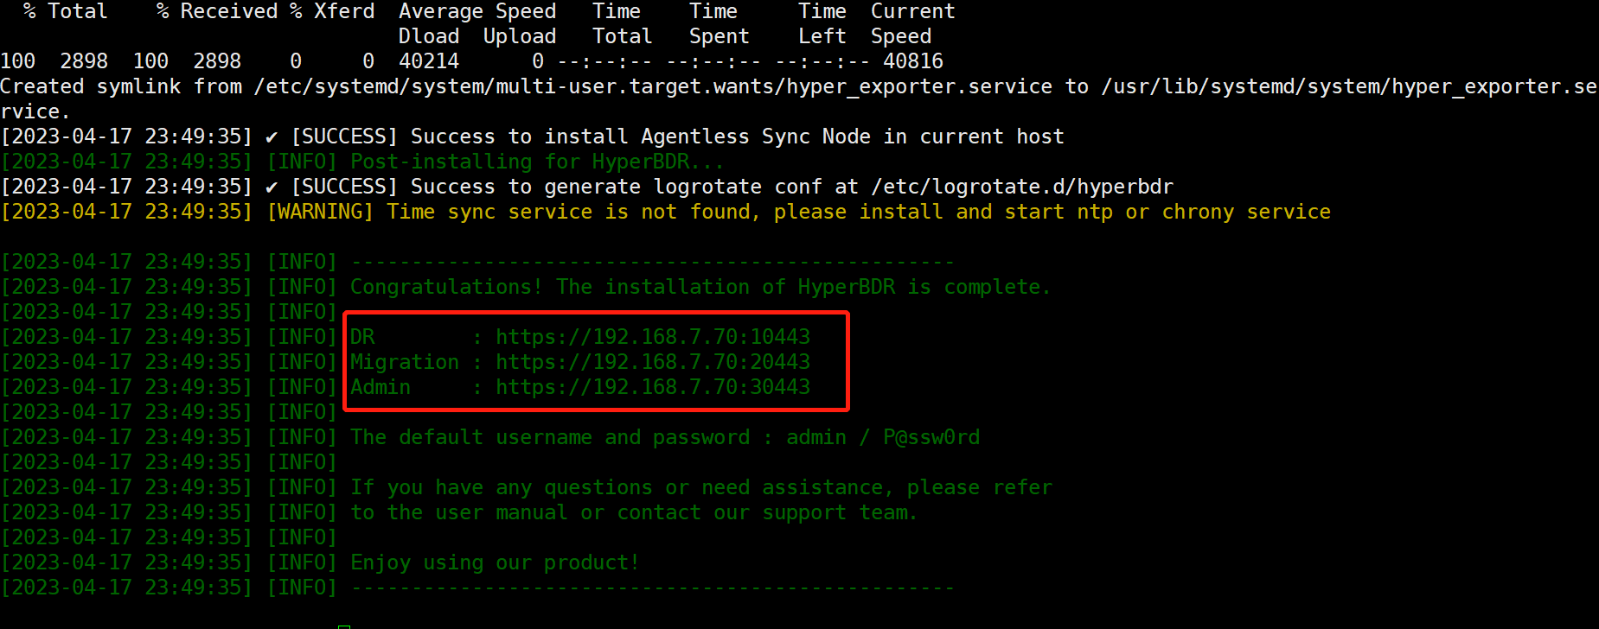This screenshot has width=1599, height=629.
Task: Click the Migration URL https://192.168.7.70:20443
Action: pyautogui.click(x=653, y=362)
